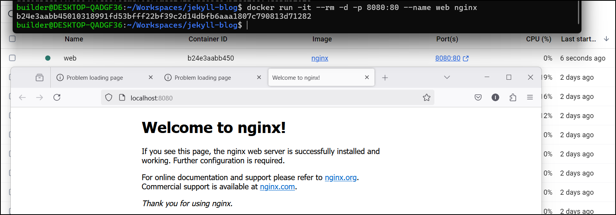The width and height of the screenshot is (616, 215).
Task: Close the Welcome to nginx! tab
Action: pyautogui.click(x=367, y=77)
